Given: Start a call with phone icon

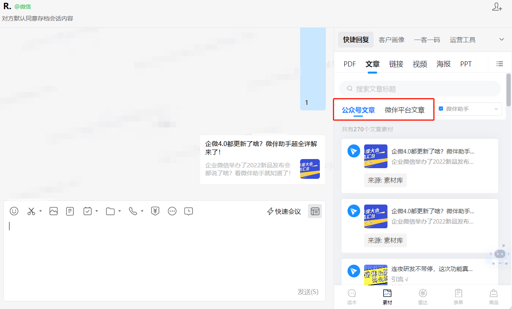Looking at the screenshot, I should coord(133,211).
